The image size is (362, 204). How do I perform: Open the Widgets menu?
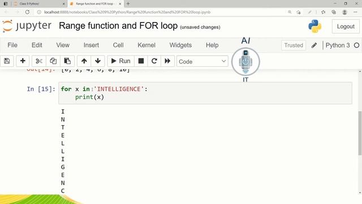click(x=180, y=45)
